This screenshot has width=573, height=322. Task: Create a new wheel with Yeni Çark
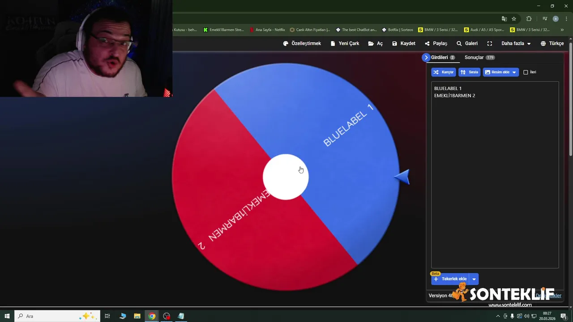pos(345,43)
